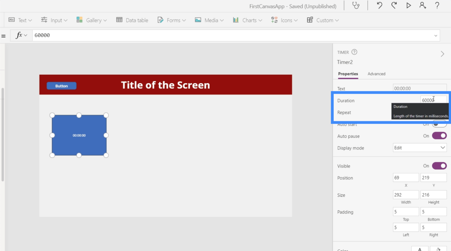Viewport: 451px width, 251px height.
Task: Click the Data table icon
Action: 119,20
